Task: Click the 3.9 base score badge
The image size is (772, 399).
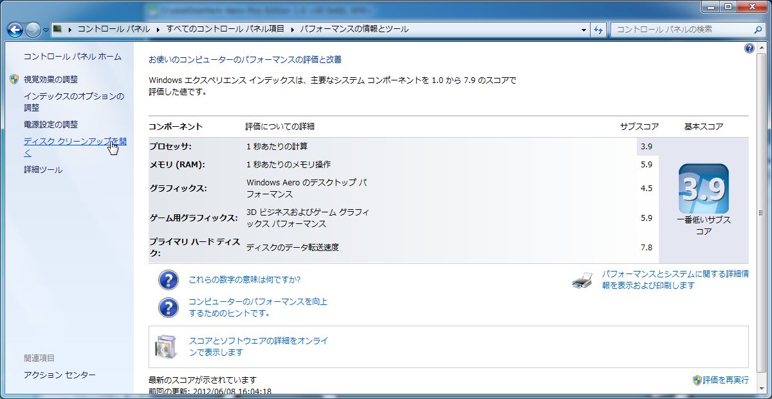Action: 704,189
